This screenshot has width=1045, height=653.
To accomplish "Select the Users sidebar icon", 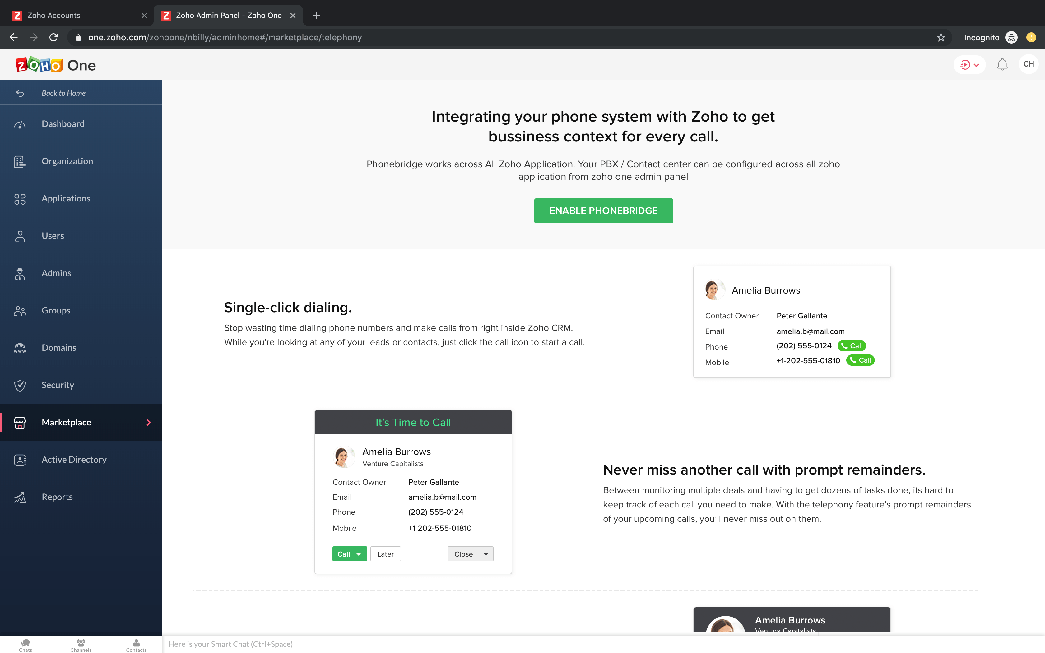I will (x=20, y=236).
